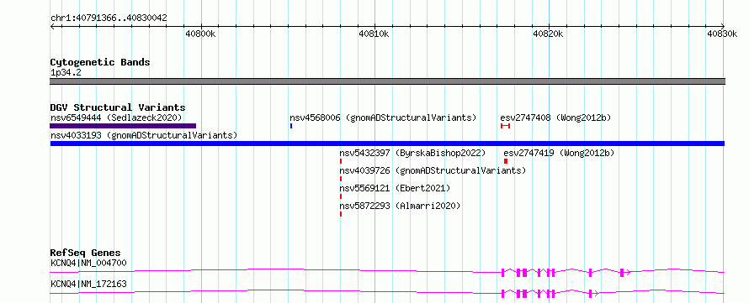The width and height of the screenshot is (749, 303).
Task: Click the 40820k ruler tick label
Action: (550, 34)
